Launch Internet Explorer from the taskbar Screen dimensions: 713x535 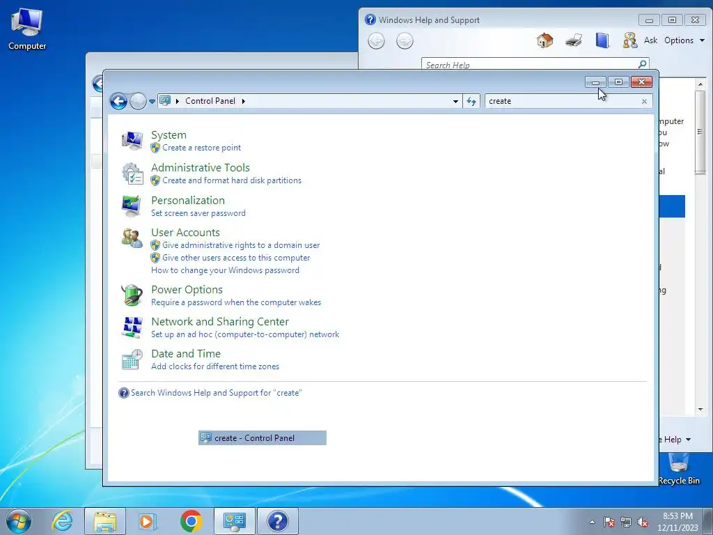point(62,521)
